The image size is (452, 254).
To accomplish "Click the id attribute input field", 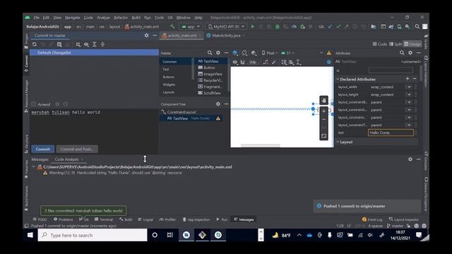I will (x=391, y=71).
